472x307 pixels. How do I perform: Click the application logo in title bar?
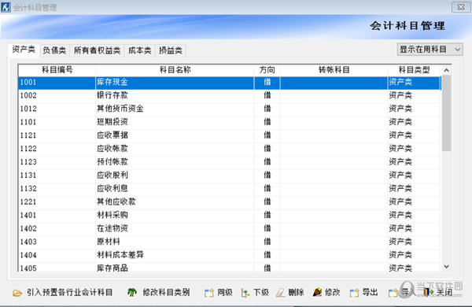pyautogui.click(x=6, y=7)
